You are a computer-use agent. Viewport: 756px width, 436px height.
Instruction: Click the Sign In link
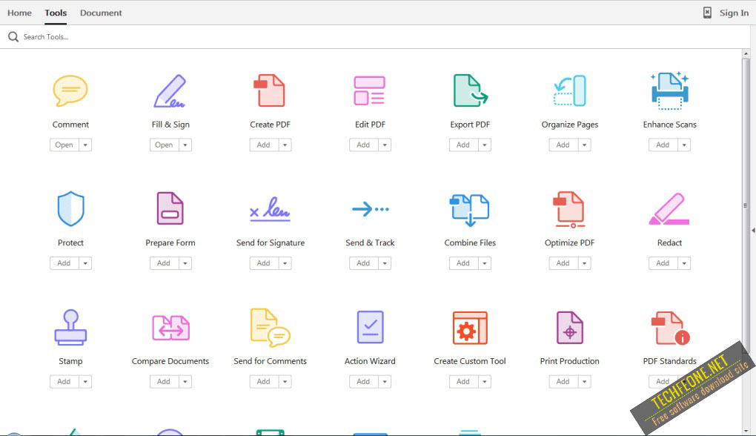[734, 13]
